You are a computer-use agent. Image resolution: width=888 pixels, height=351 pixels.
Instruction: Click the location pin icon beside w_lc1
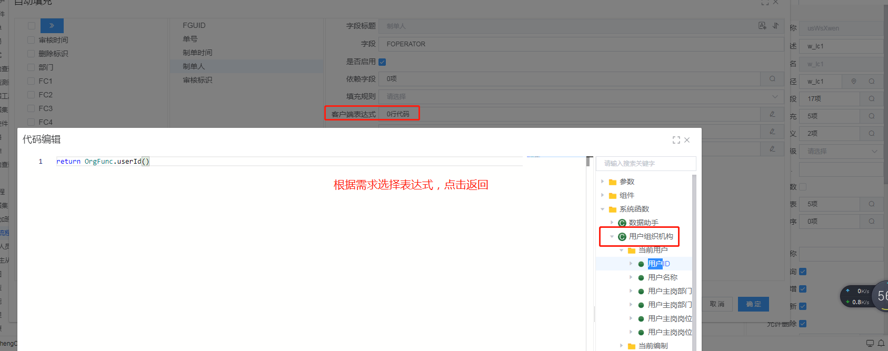(854, 82)
